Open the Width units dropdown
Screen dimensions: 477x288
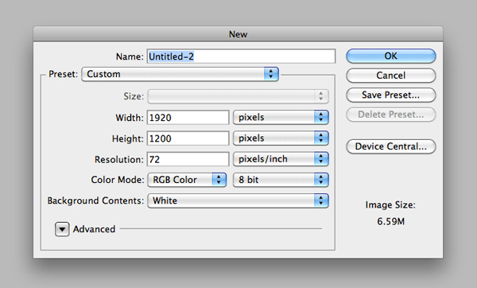point(281,118)
